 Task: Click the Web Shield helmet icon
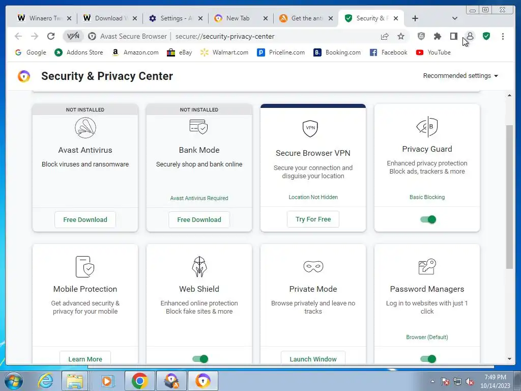[x=199, y=266]
